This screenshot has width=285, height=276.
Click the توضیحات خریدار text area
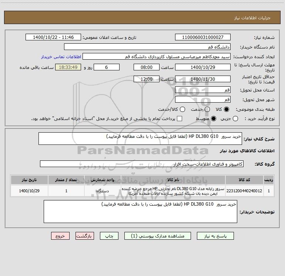click(x=140, y=212)
